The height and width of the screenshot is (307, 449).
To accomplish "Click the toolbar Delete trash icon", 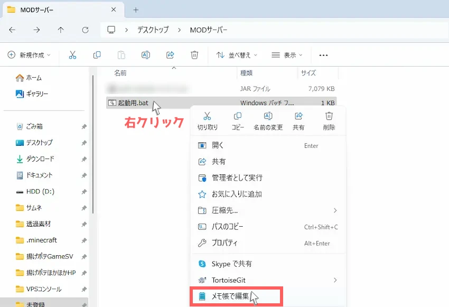I will pyautogui.click(x=194, y=55).
